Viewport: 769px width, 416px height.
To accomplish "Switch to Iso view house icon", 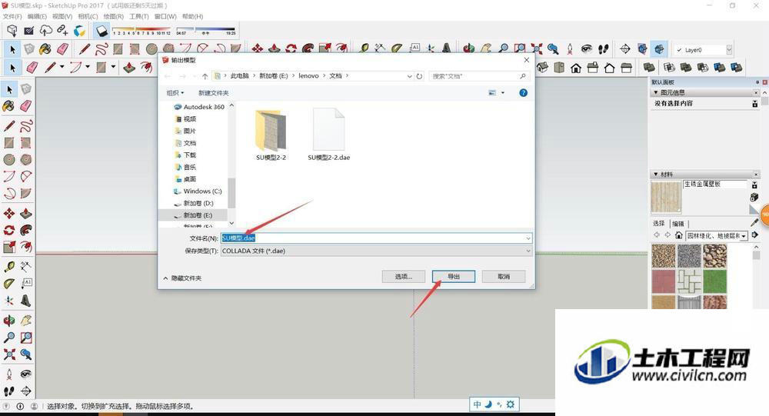I will pyautogui.click(x=542, y=68).
